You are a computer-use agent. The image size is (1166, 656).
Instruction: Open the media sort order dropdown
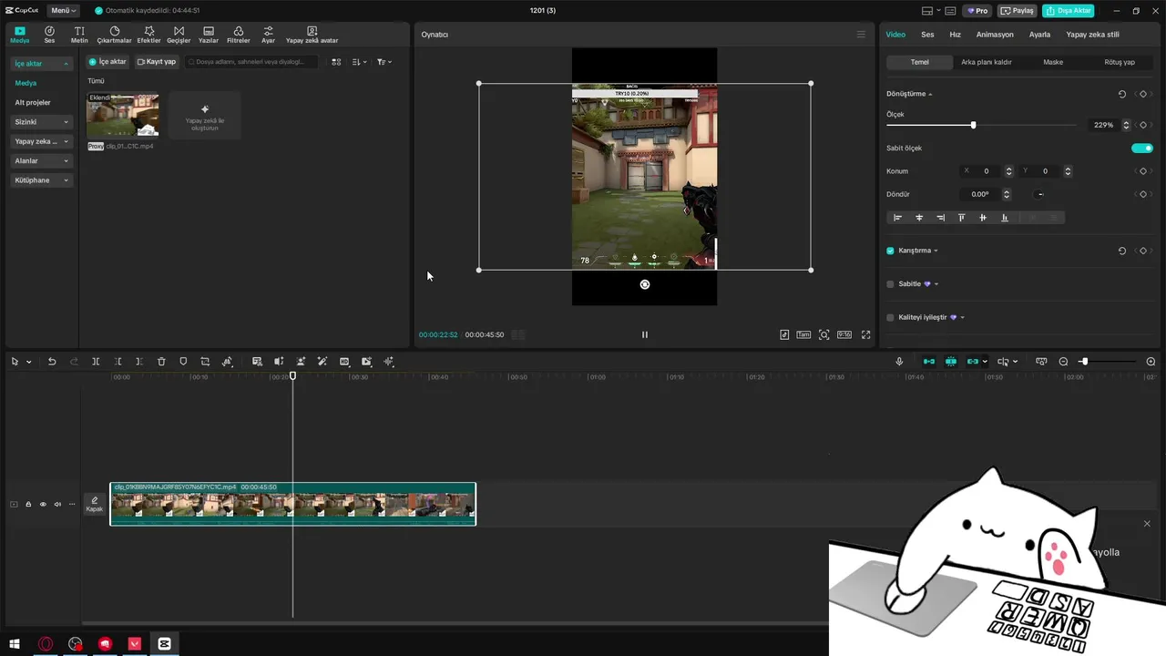click(359, 62)
